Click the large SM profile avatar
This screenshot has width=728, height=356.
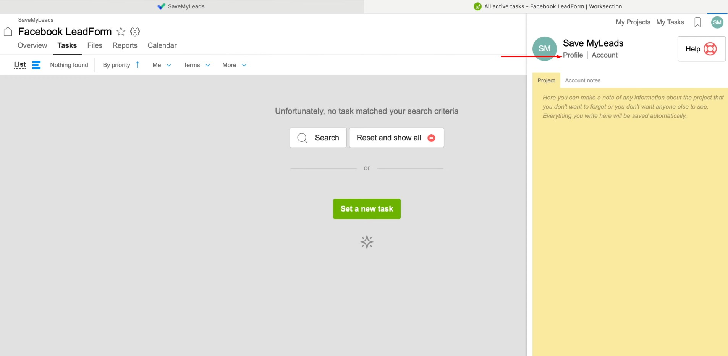tap(545, 48)
